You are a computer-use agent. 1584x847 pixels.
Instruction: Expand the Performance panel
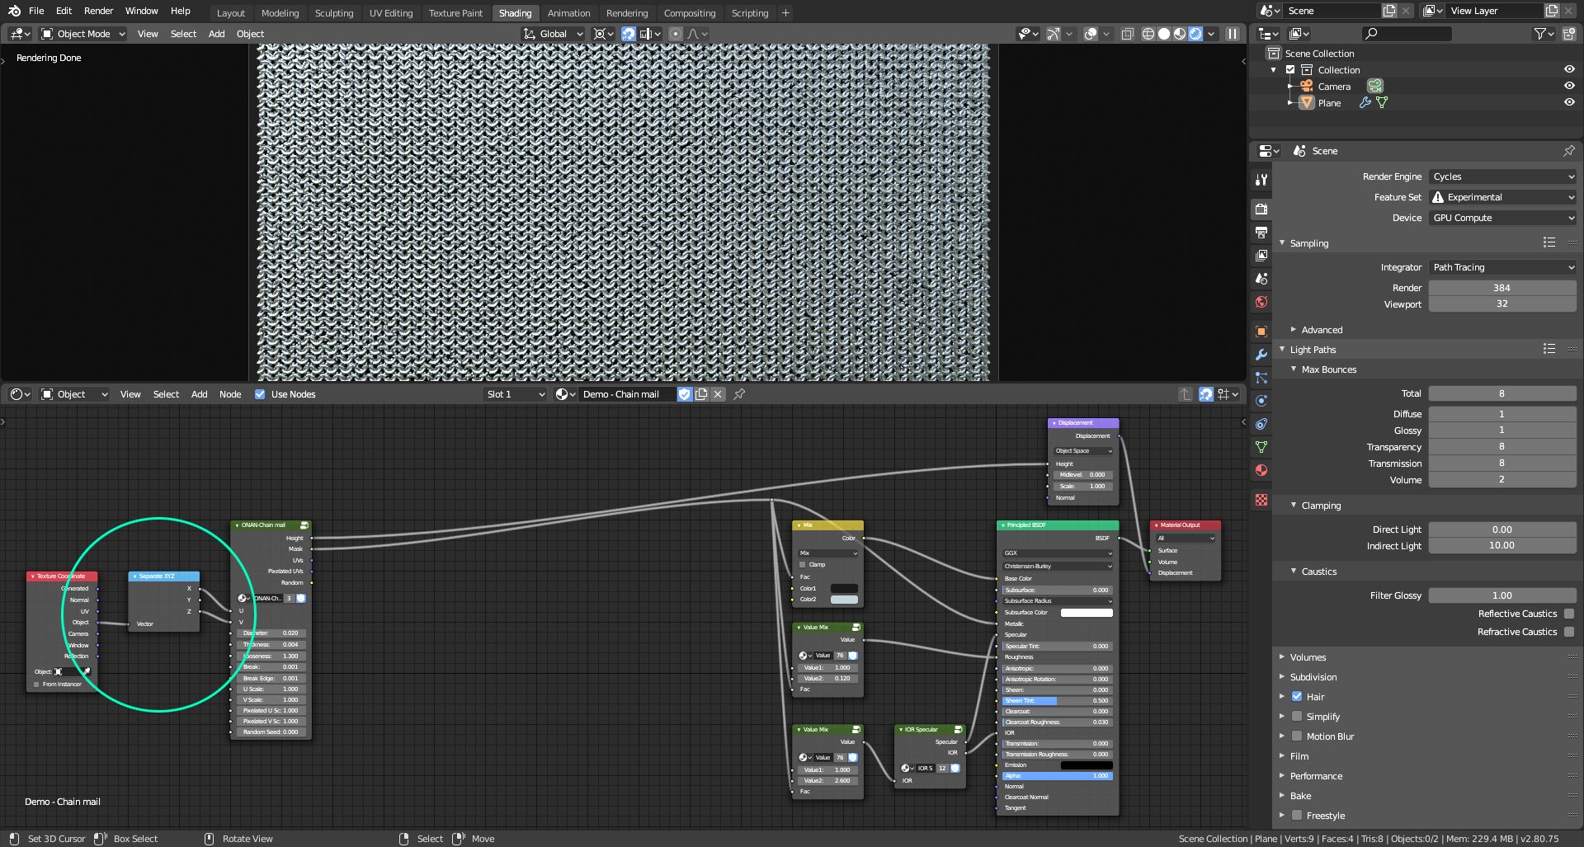[x=1316, y=776]
